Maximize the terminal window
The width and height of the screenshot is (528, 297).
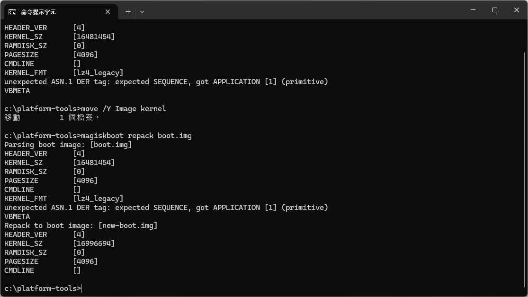[x=495, y=10]
